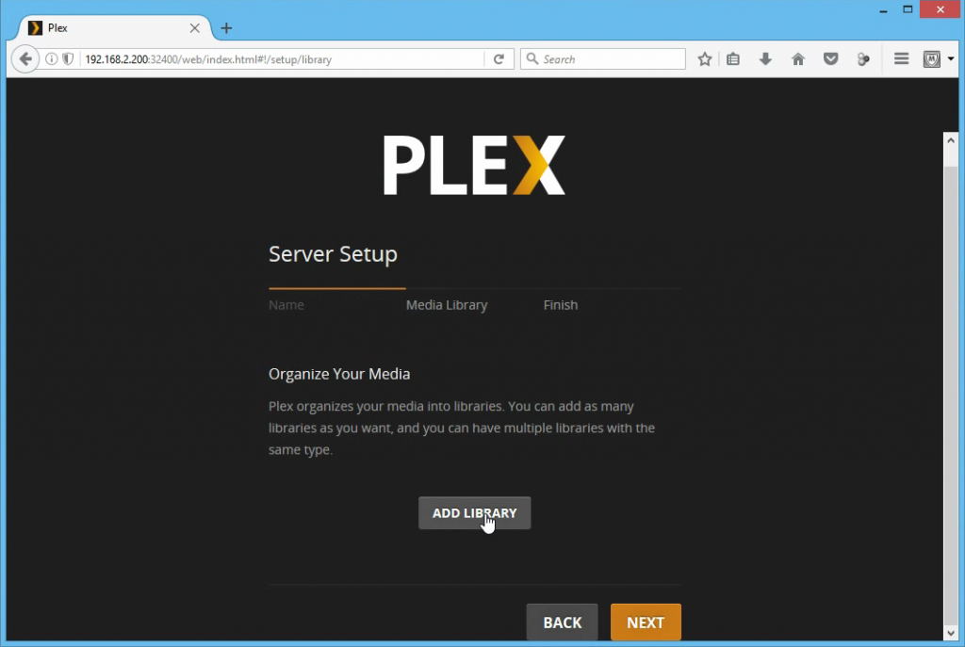This screenshot has width=965, height=647.
Task: Select the Finish setup step
Action: coord(561,305)
